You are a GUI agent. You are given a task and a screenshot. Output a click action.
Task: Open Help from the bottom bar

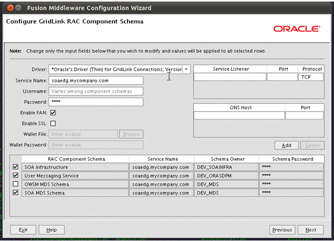52,230
